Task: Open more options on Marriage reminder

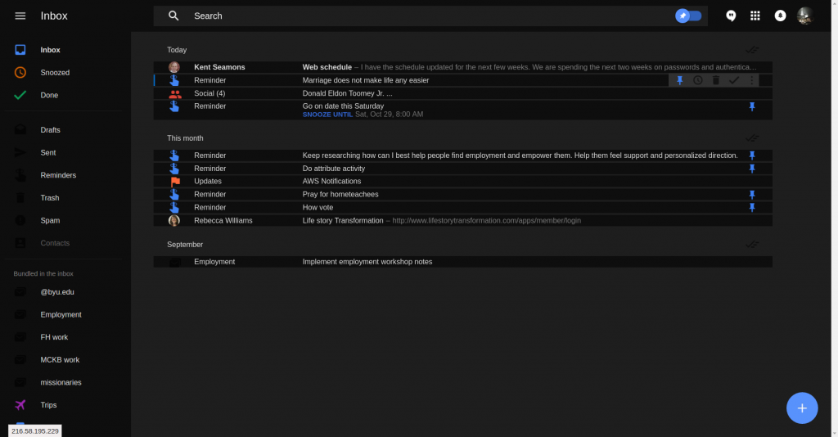Action: [x=752, y=80]
